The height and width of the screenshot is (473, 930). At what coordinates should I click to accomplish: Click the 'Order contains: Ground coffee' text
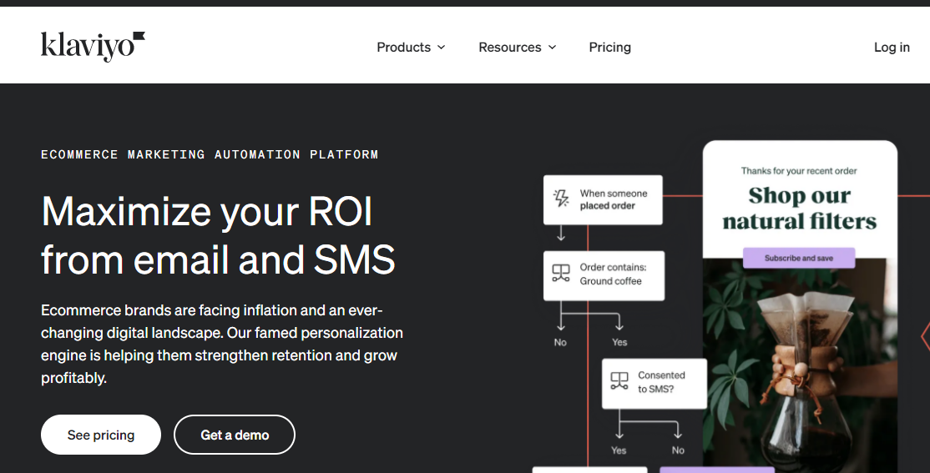614,274
